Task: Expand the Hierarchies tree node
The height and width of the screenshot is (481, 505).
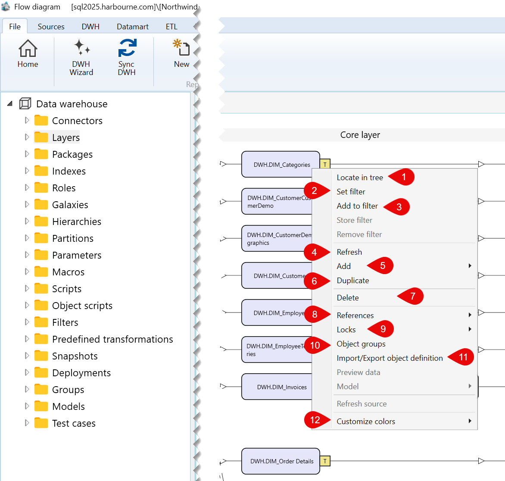Action: coord(27,221)
